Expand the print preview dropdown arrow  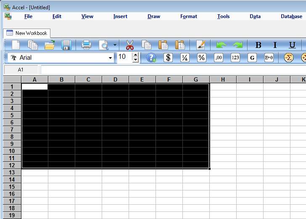(115, 45)
